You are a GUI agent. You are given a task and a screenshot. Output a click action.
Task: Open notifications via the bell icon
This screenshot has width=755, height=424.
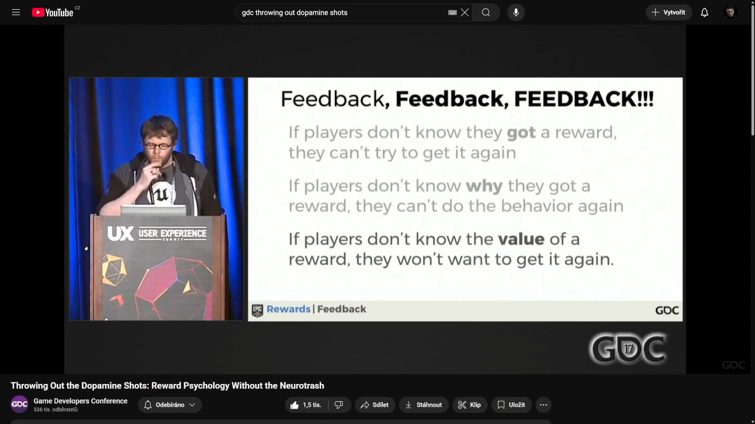coord(704,12)
